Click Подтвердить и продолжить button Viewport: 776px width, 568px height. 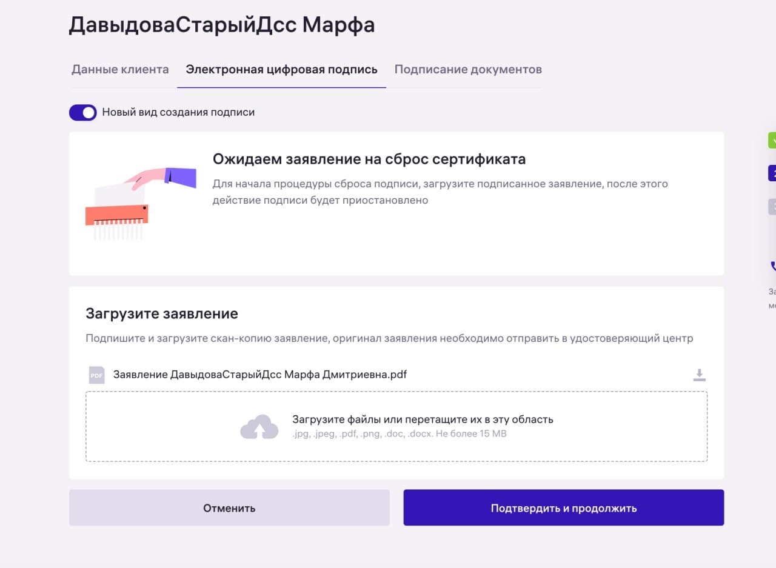(x=564, y=508)
